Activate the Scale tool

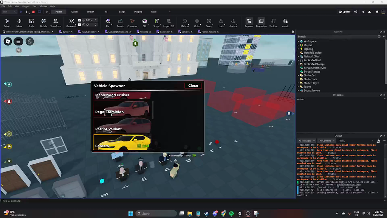[x=31, y=23]
